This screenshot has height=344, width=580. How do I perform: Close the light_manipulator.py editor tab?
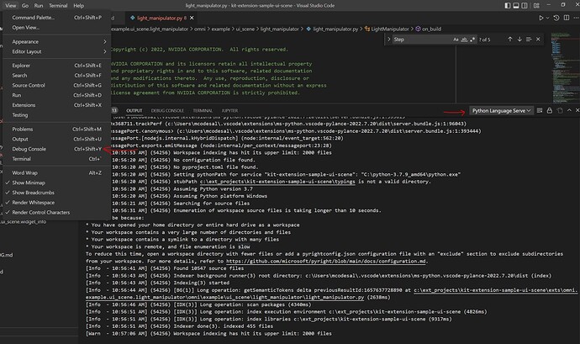(192, 18)
